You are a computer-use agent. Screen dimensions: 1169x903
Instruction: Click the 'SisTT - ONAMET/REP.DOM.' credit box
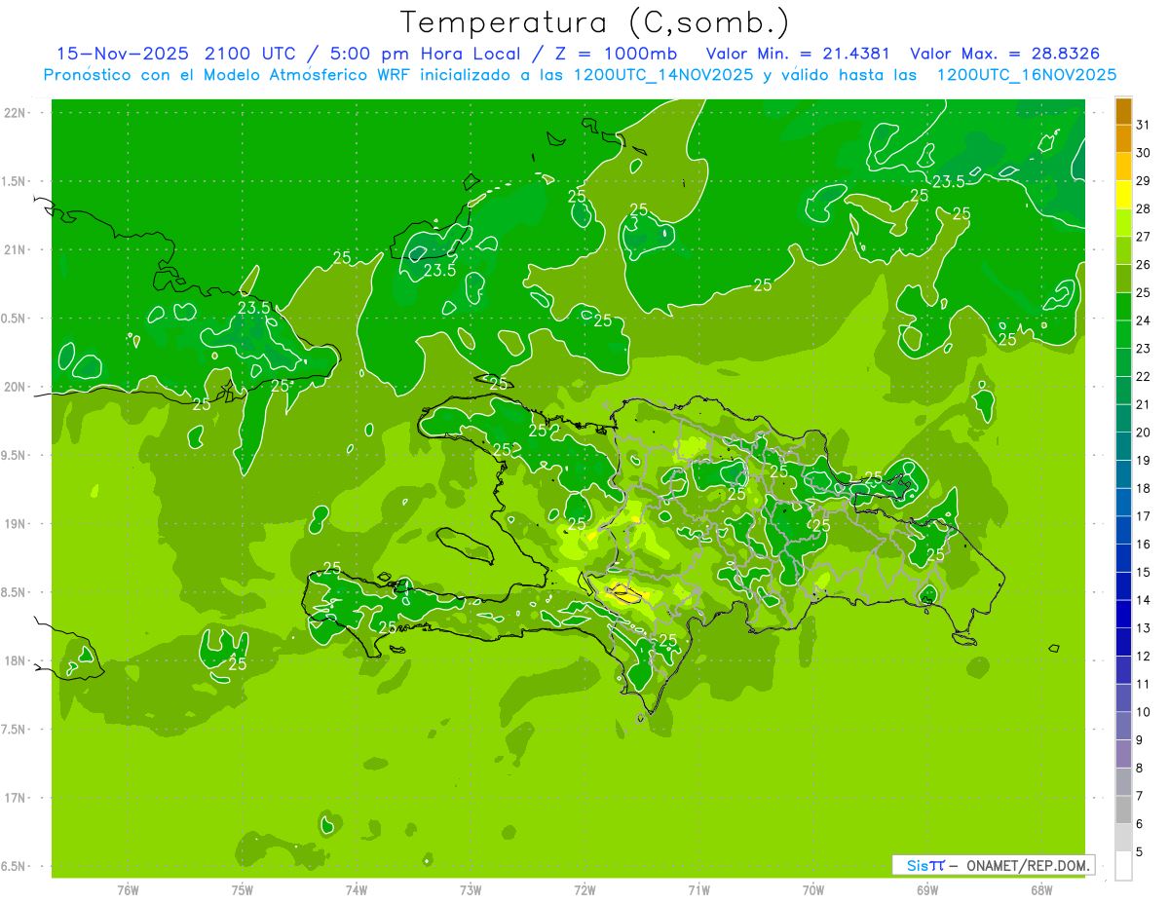click(994, 865)
